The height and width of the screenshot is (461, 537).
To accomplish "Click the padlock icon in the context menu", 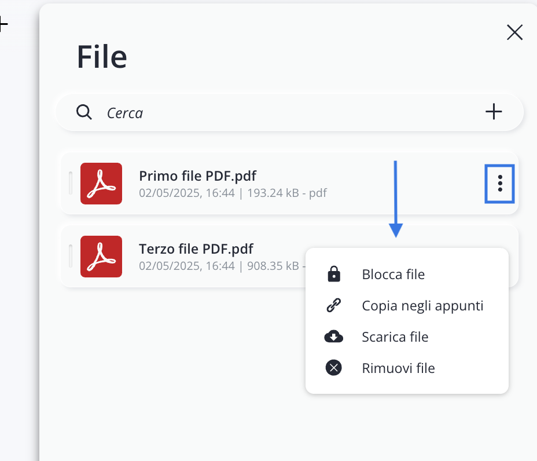I will [x=334, y=275].
